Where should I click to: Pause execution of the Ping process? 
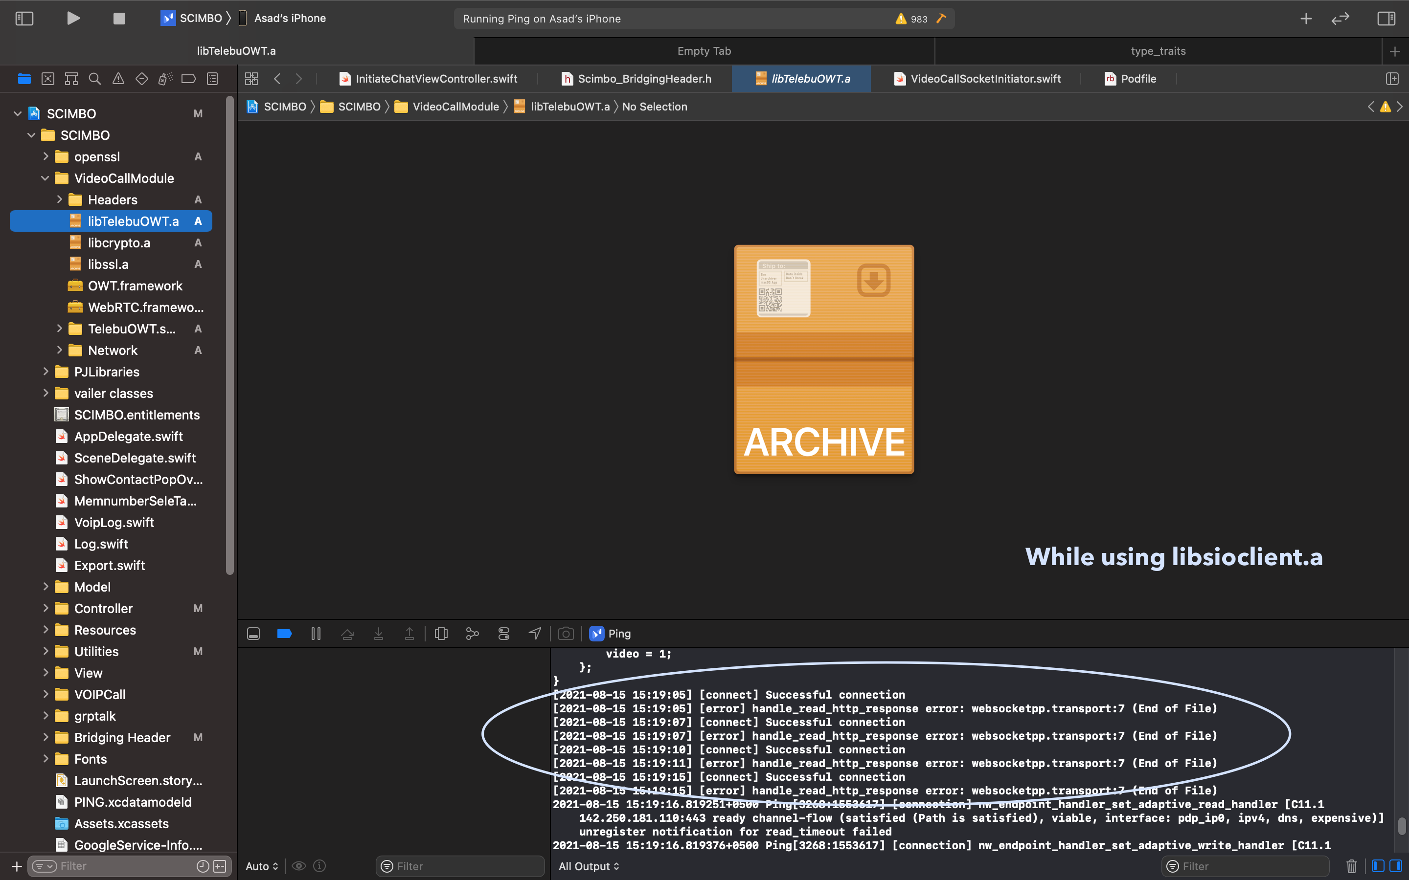point(316,633)
